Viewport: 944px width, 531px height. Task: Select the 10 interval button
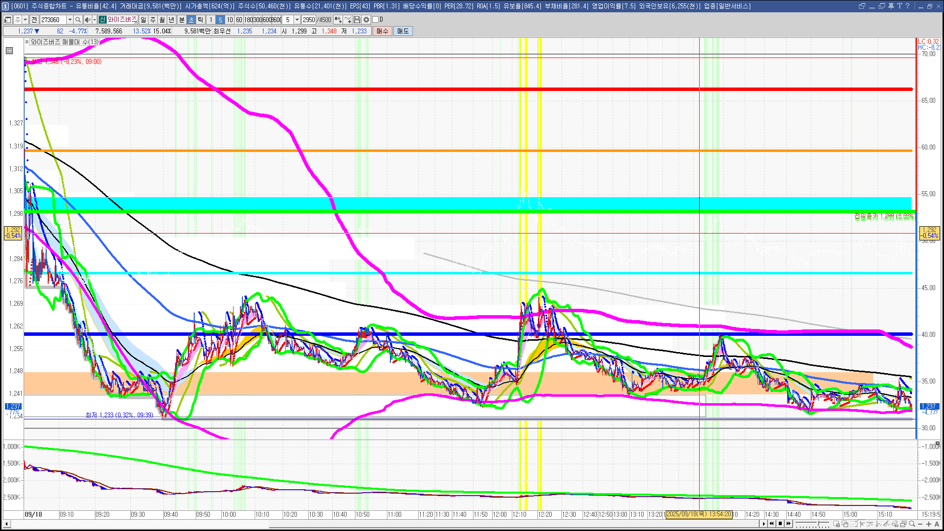pos(230,20)
